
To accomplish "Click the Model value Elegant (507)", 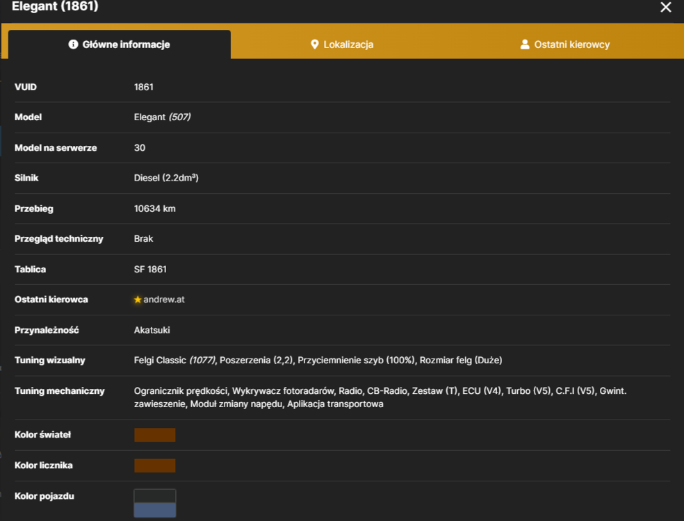I will pyautogui.click(x=162, y=117).
